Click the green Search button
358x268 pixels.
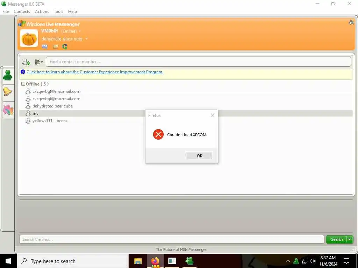(337, 239)
